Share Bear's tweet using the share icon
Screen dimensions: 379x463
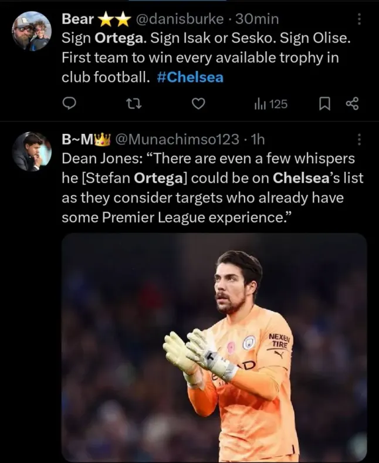(x=352, y=104)
